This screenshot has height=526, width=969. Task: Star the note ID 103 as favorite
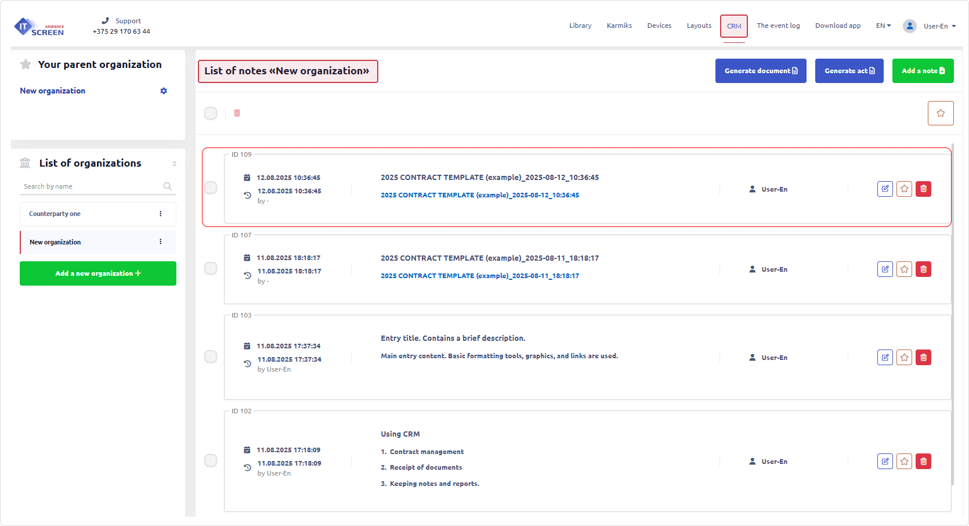(904, 358)
